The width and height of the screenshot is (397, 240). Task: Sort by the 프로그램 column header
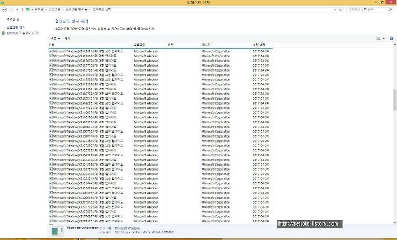(x=149, y=45)
